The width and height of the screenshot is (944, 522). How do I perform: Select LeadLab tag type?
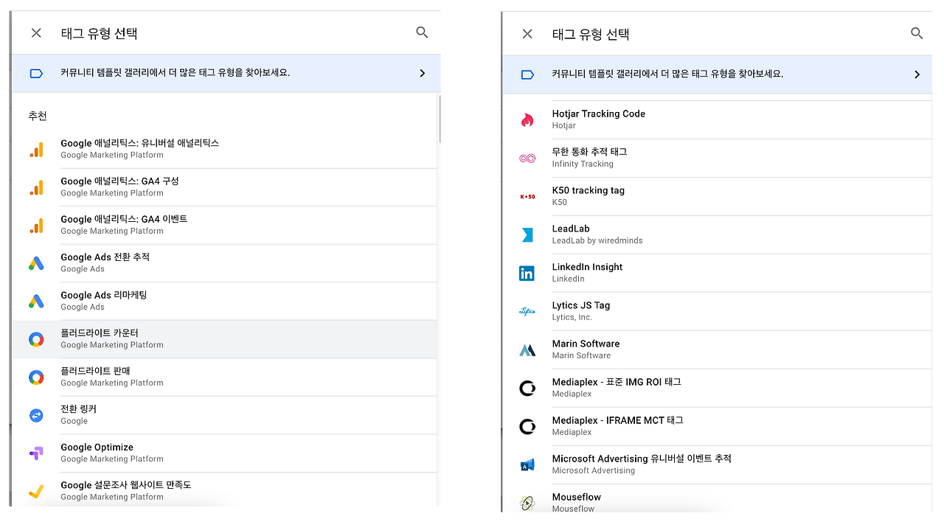coord(718,234)
